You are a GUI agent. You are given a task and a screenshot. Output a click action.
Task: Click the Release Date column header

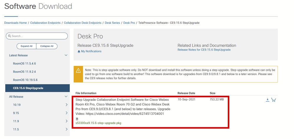186,93
